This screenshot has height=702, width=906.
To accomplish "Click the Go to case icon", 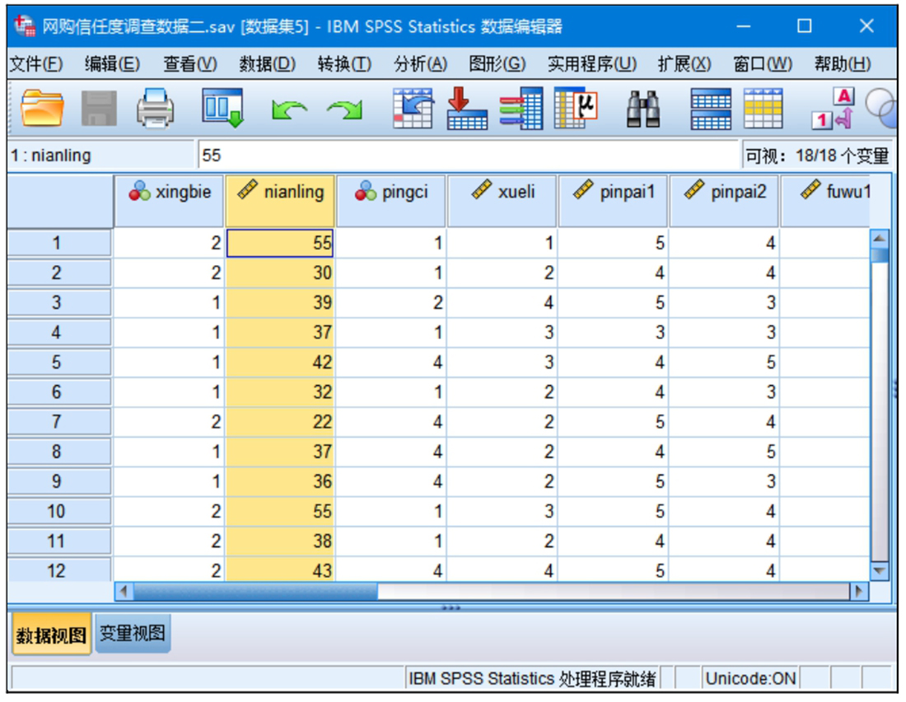I will point(413,109).
